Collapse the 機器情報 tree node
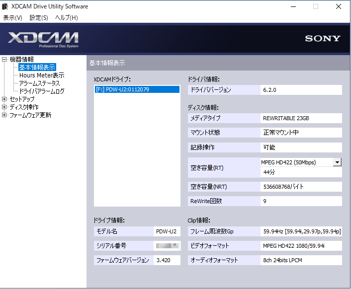 (x=4, y=60)
